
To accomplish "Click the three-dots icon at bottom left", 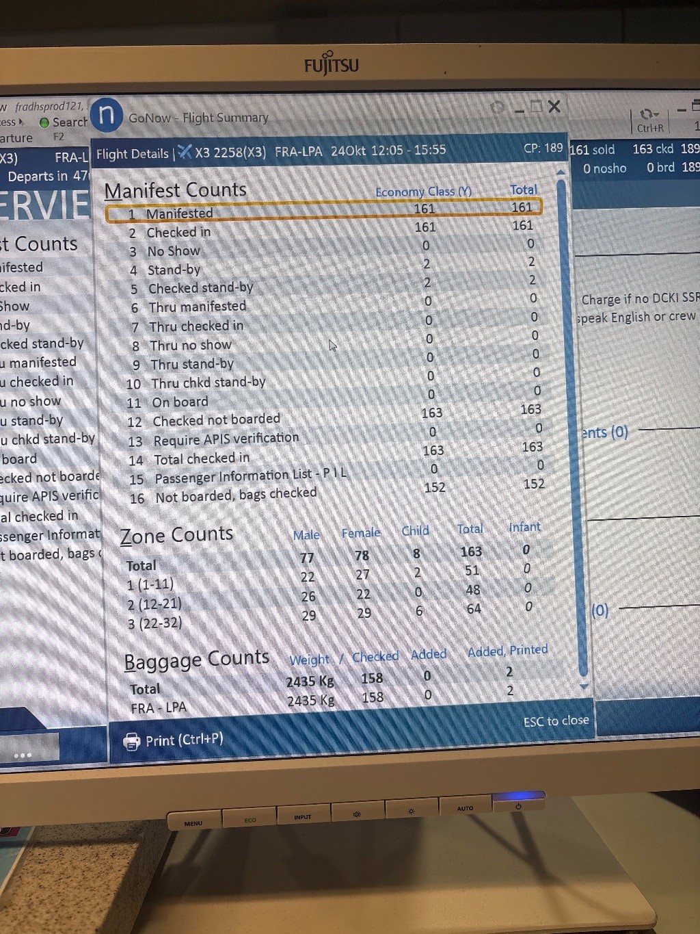I will (23, 755).
